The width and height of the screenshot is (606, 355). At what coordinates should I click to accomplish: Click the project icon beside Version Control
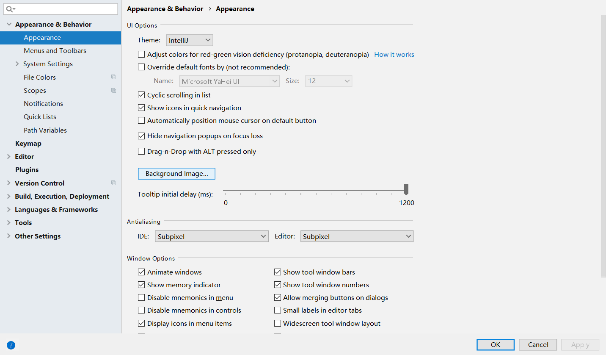[113, 183]
